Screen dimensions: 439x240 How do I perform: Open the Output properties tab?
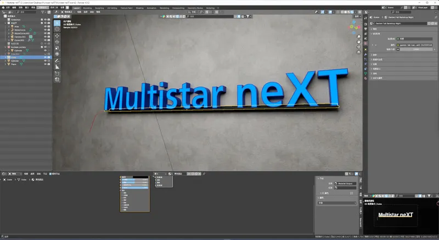365,29
